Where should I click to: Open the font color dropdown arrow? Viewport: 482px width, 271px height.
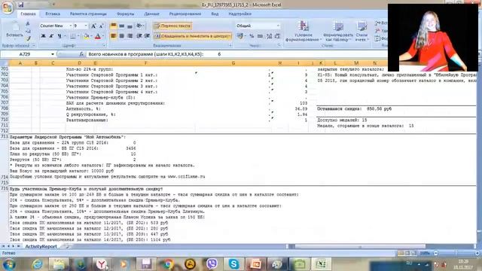click(103, 36)
